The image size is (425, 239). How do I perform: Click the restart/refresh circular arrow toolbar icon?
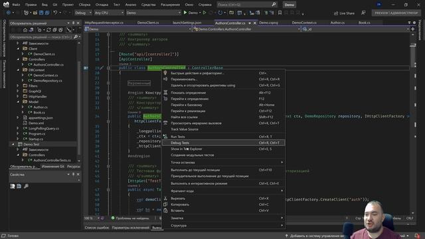coord(220,13)
